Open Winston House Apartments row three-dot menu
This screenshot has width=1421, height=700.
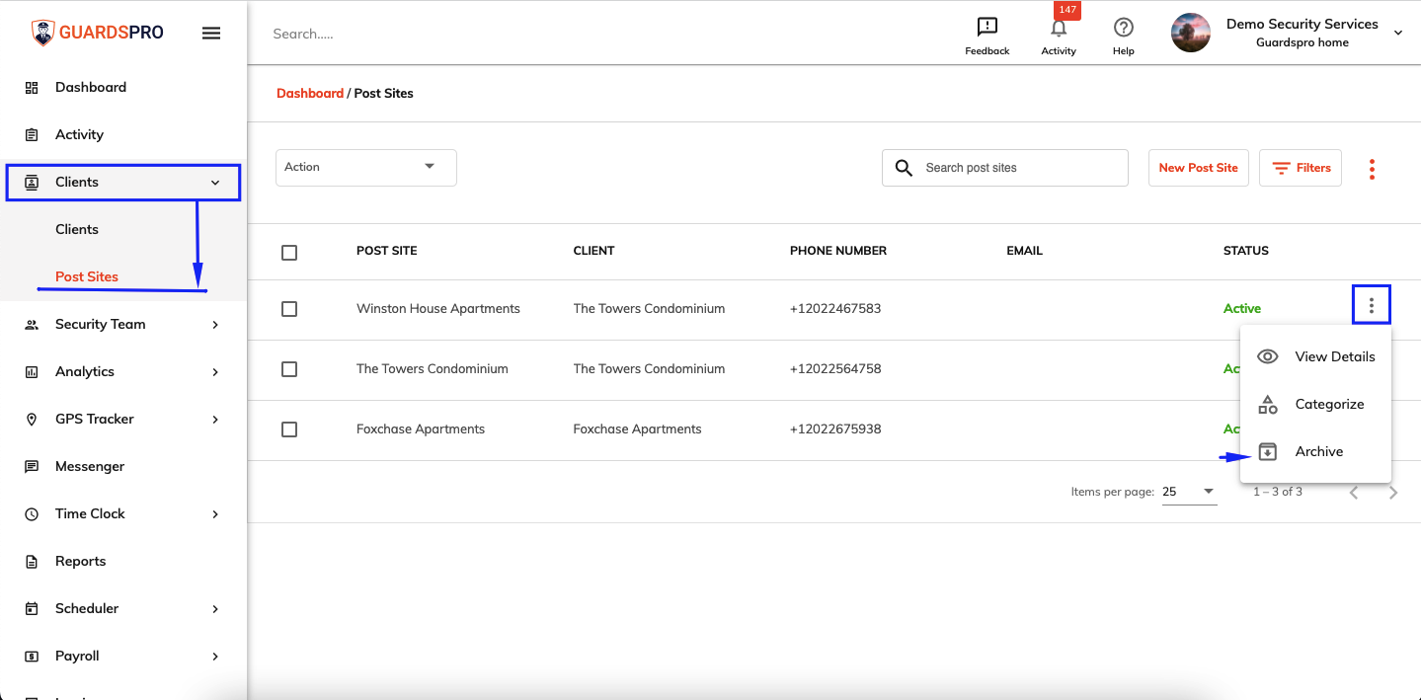click(x=1372, y=305)
